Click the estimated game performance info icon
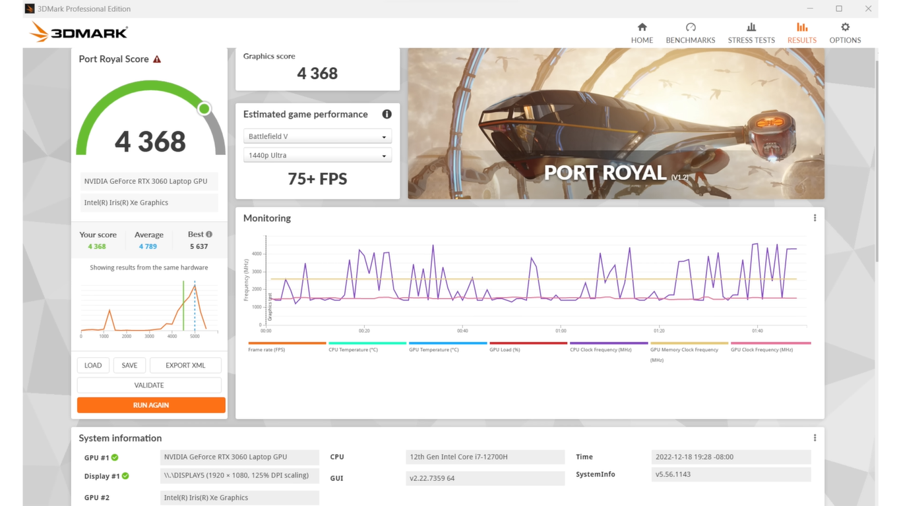901x506 pixels. pyautogui.click(x=387, y=114)
